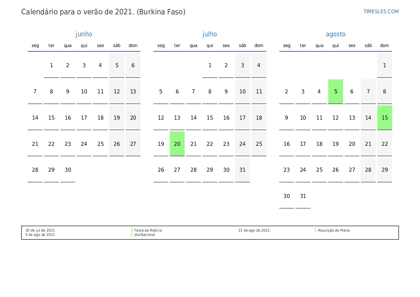Select June 15 in the calendar

(x=51, y=118)
